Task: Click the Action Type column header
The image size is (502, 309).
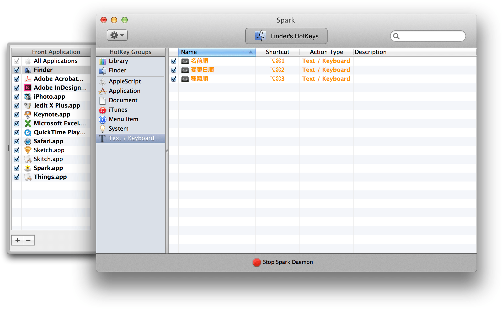Action: (x=326, y=52)
